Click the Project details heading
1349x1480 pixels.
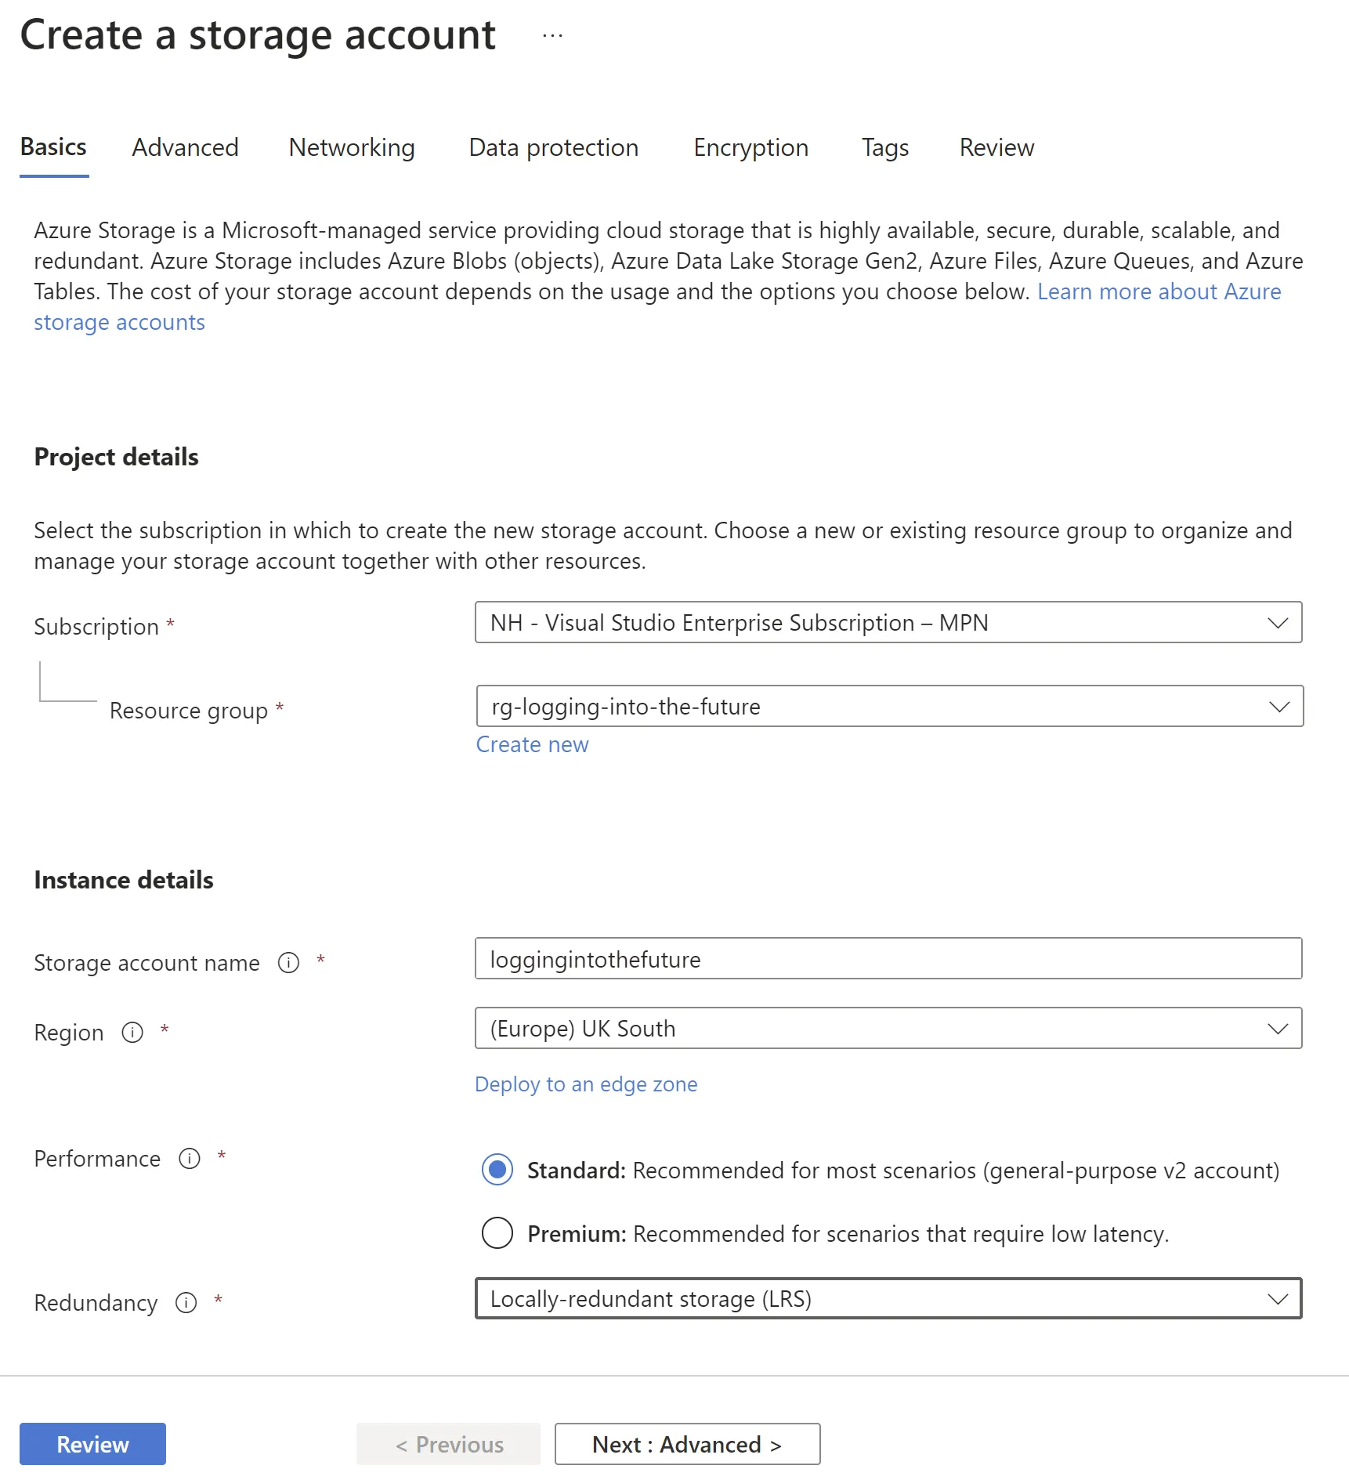(x=116, y=457)
